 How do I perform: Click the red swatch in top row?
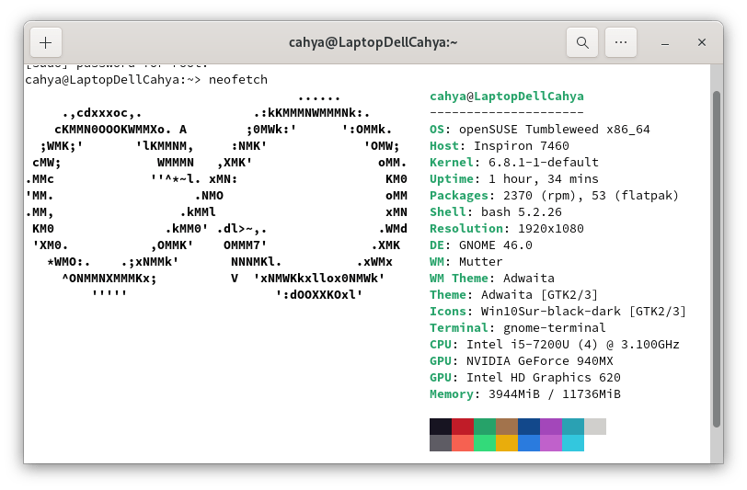463,427
